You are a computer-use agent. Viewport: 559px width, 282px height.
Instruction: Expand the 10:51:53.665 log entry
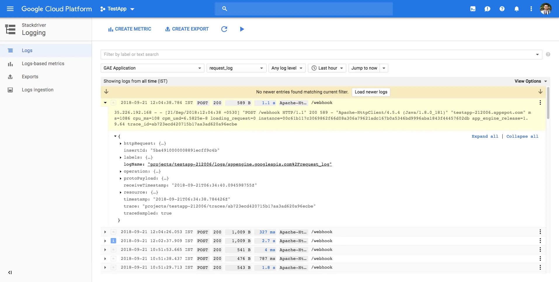click(105, 250)
